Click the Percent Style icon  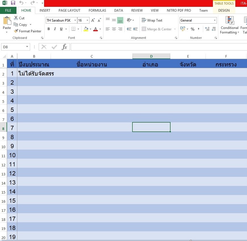click(x=192, y=29)
